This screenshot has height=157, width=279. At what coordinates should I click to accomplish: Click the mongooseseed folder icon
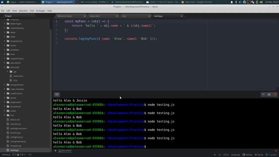click(8, 85)
